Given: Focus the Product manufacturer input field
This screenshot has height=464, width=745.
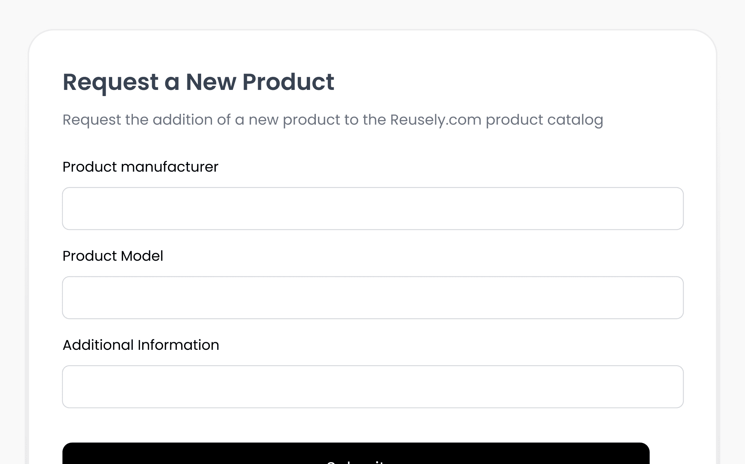Looking at the screenshot, I should coord(373,208).
